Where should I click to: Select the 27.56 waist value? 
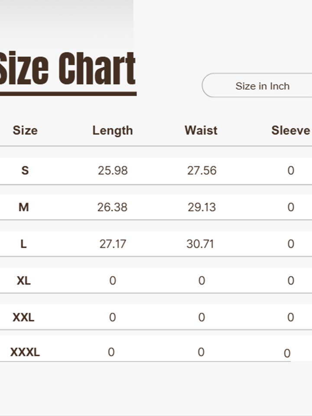coord(201,170)
